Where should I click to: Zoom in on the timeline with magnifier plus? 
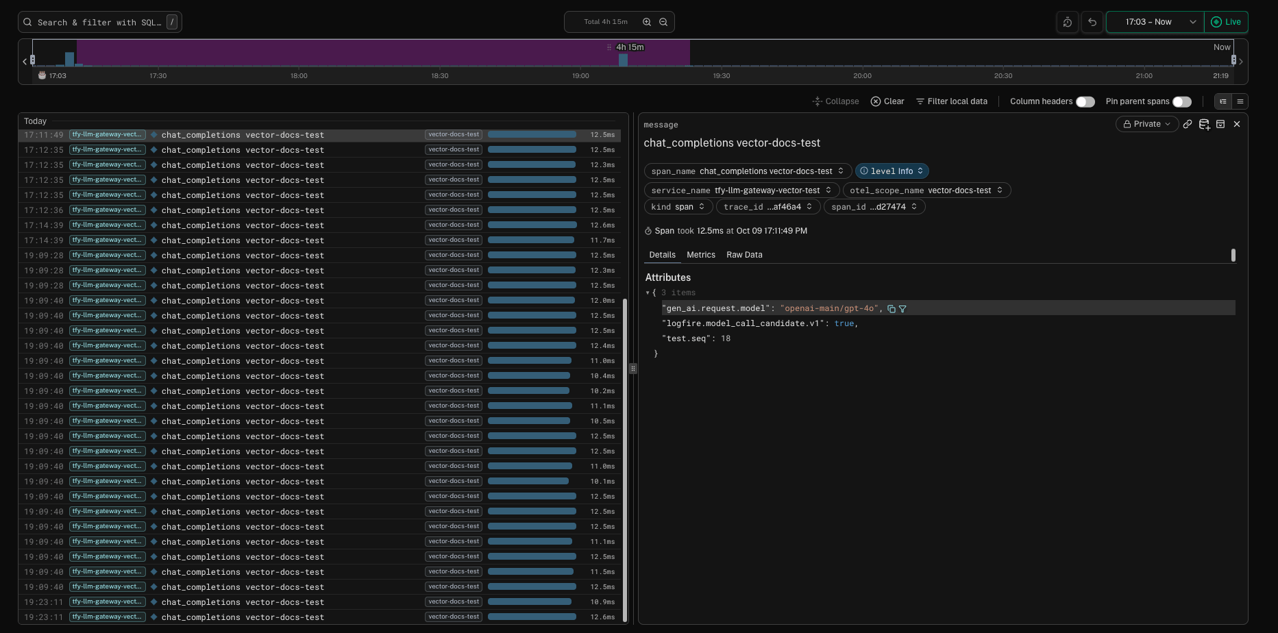pos(647,22)
